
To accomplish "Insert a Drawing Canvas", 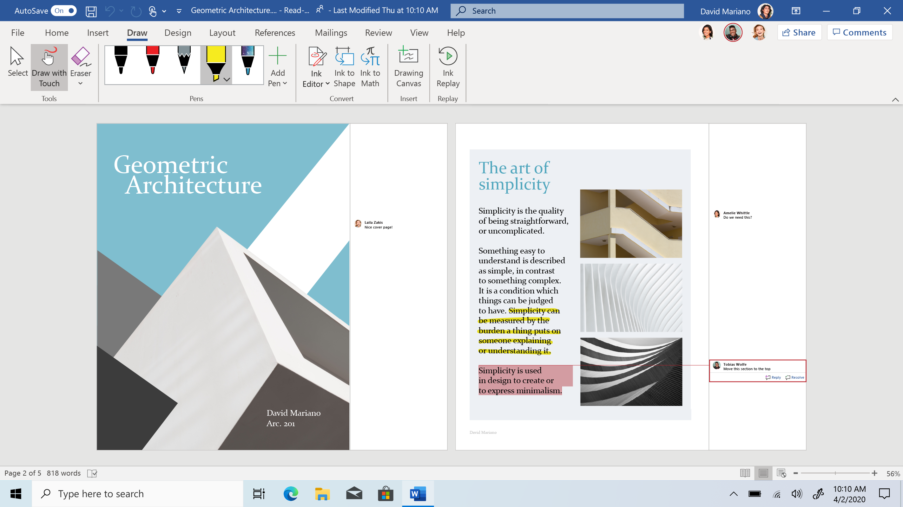I will pyautogui.click(x=408, y=67).
